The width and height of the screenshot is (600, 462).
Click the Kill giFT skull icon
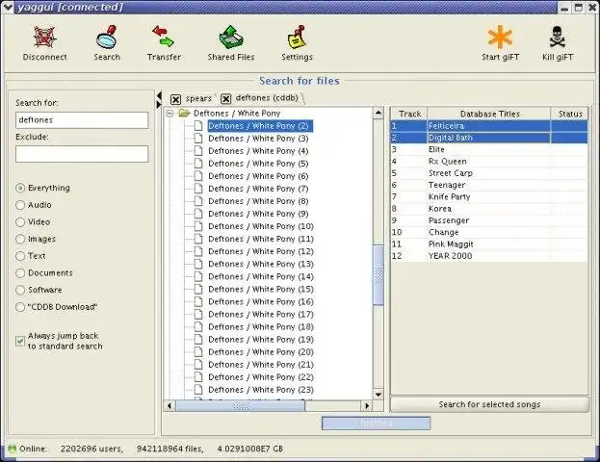tap(557, 38)
